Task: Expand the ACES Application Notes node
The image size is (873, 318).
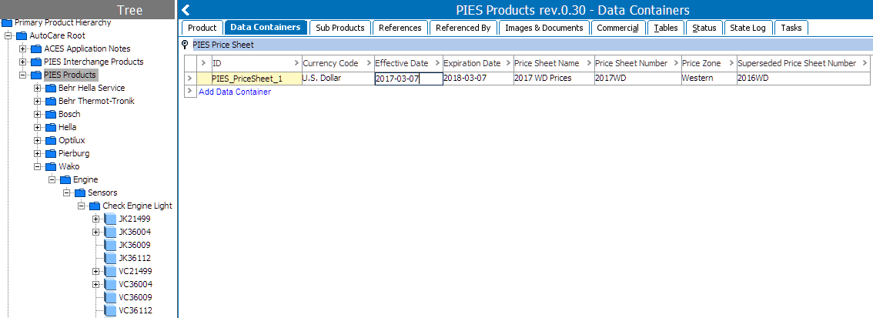Action: click(23, 49)
